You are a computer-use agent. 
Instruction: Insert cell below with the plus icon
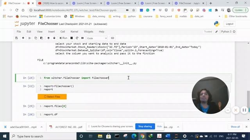[x=23, y=38]
